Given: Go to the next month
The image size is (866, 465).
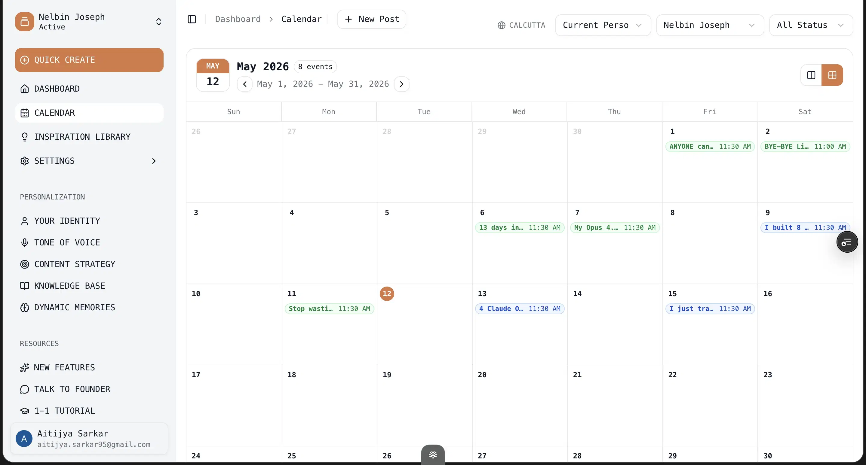Looking at the screenshot, I should point(401,84).
